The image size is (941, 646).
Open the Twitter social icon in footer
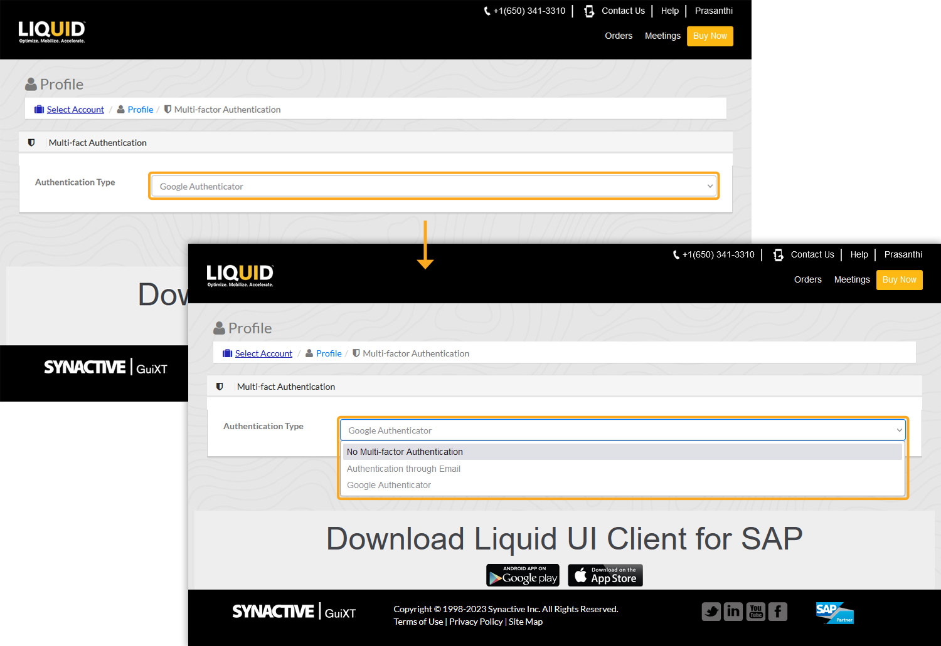711,612
